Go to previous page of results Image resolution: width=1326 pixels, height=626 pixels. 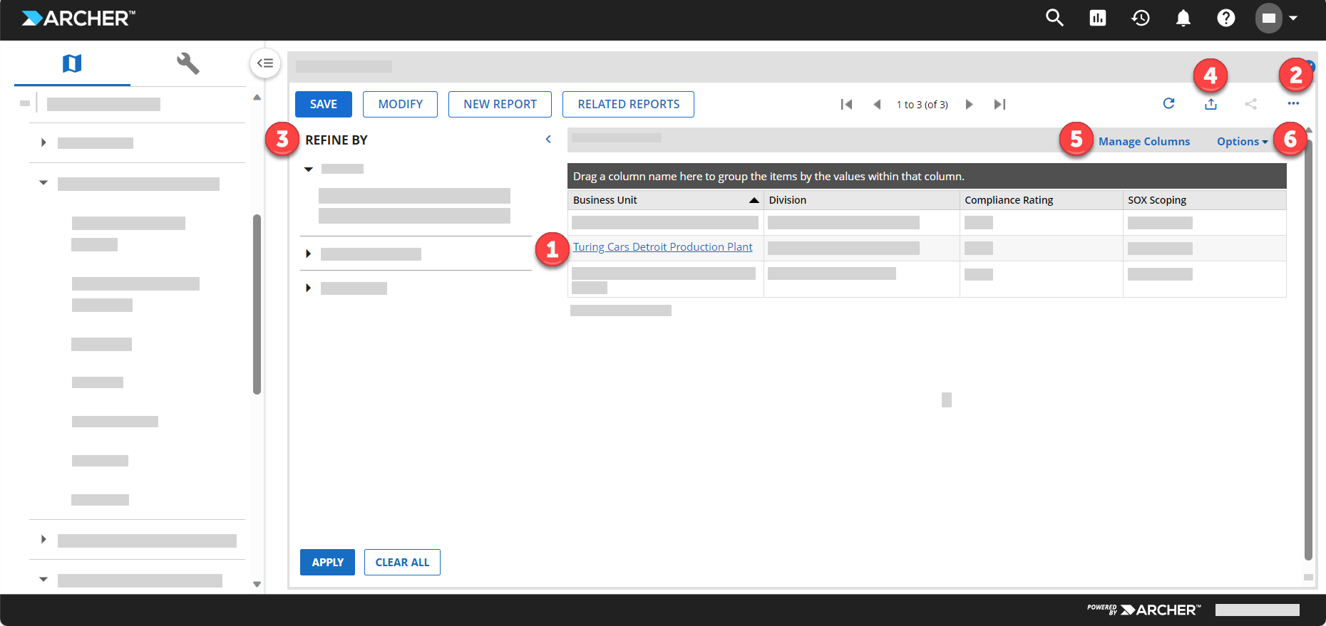[877, 104]
